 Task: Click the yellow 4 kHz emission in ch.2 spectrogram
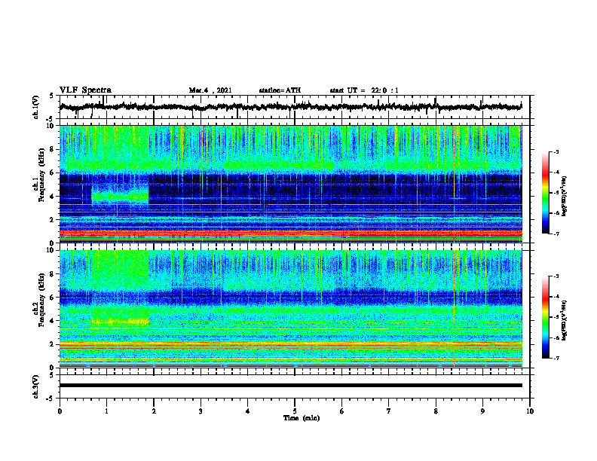[120, 322]
